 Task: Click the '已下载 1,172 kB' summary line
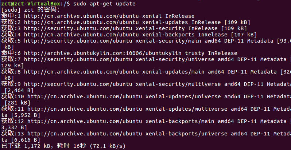tap(33, 146)
